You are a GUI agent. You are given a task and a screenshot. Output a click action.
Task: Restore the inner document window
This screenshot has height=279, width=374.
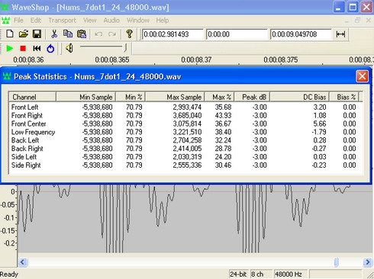tap(357, 21)
